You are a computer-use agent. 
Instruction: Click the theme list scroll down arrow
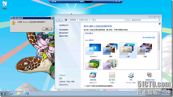[158, 68]
